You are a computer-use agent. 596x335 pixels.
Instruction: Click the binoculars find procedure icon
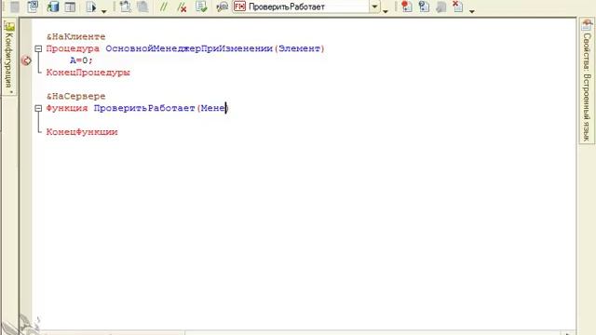point(222,7)
